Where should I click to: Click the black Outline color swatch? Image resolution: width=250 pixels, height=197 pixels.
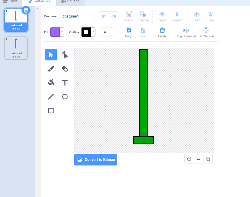click(86, 32)
